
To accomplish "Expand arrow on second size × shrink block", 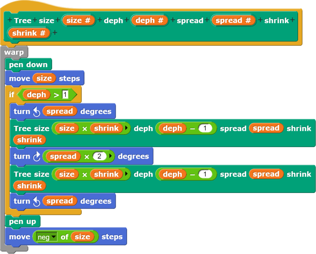I will coord(126,174).
